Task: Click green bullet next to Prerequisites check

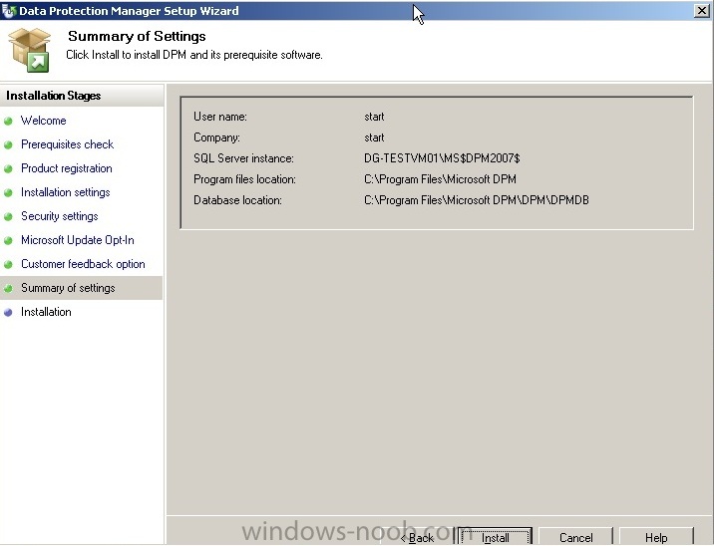Action: pos(8,145)
